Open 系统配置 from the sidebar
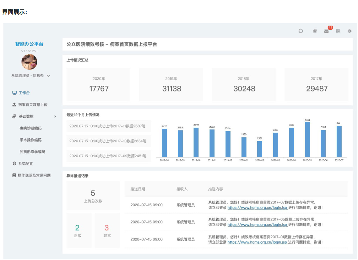 [x=25, y=164]
